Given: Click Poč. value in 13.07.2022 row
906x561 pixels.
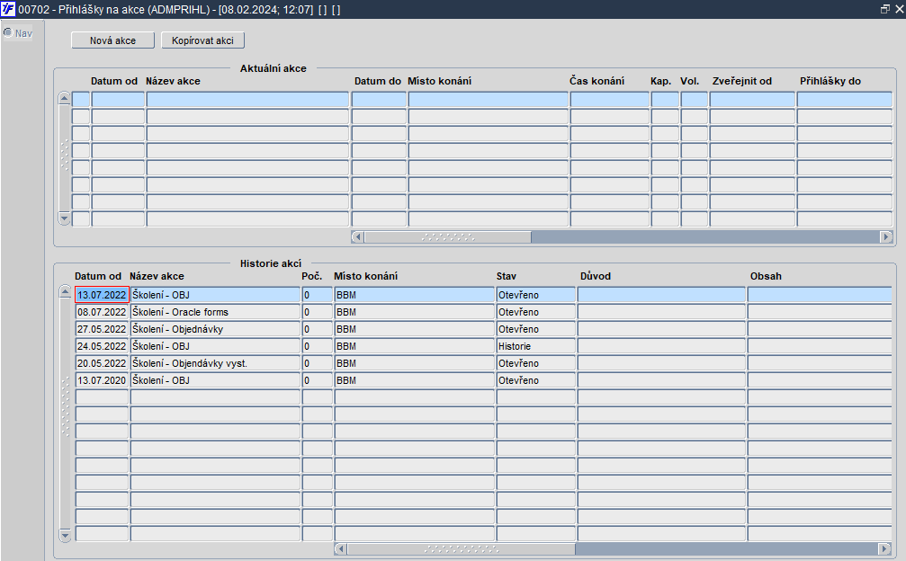Looking at the screenshot, I should pyautogui.click(x=318, y=295).
